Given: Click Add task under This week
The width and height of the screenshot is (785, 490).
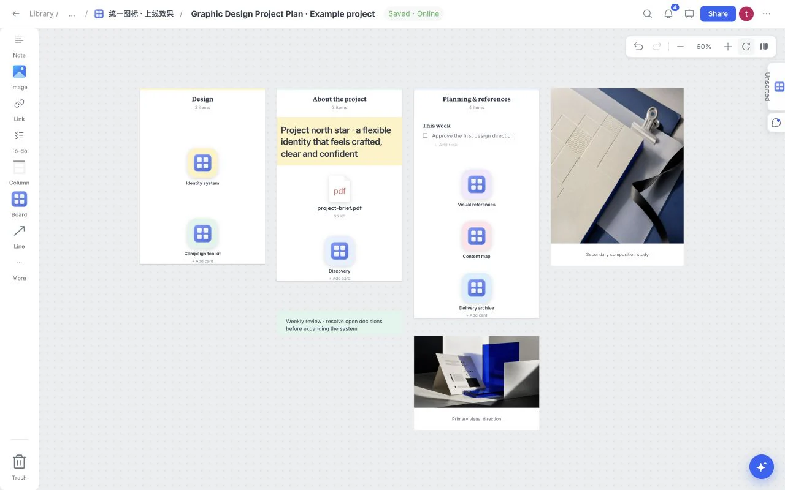Looking at the screenshot, I should (x=446, y=145).
